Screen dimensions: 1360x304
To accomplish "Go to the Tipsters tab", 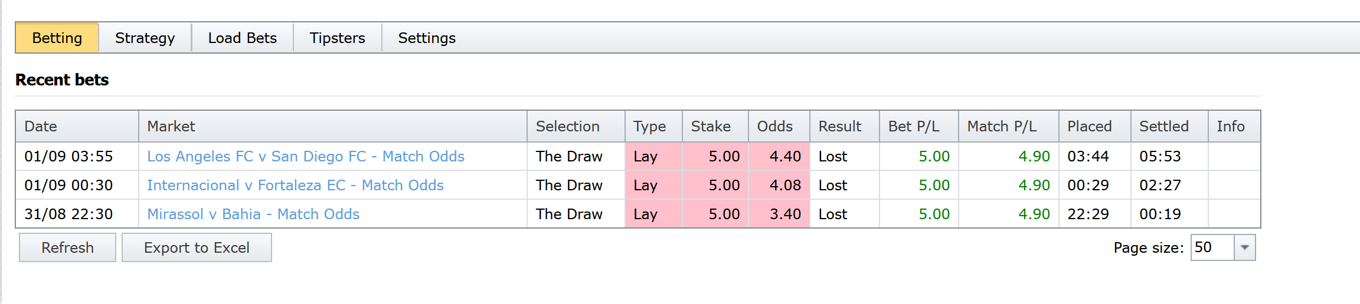I will [337, 38].
